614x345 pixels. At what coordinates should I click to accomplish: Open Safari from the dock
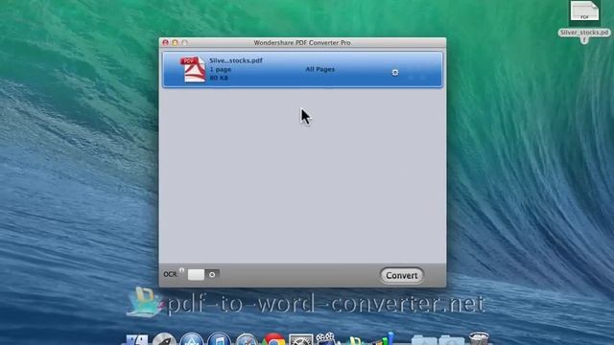(247, 339)
